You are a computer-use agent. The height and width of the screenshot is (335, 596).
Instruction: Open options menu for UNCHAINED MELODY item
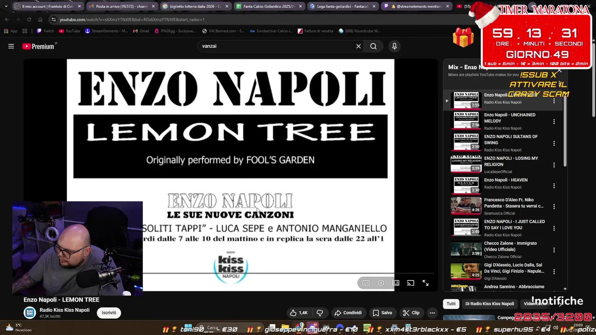(x=554, y=122)
